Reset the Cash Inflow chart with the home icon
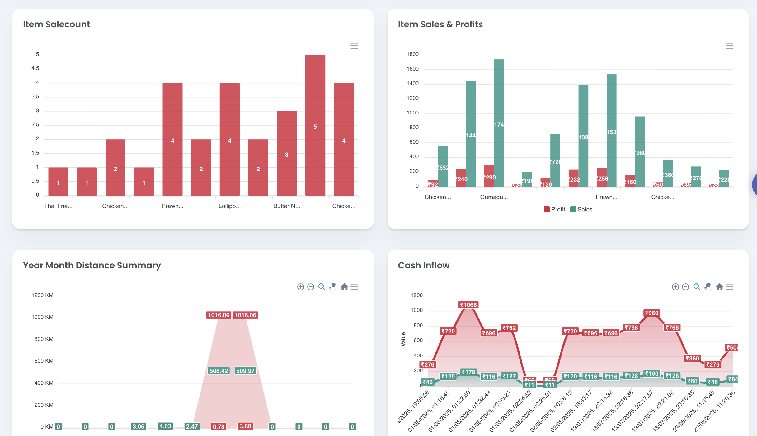The width and height of the screenshot is (757, 436). pos(719,287)
